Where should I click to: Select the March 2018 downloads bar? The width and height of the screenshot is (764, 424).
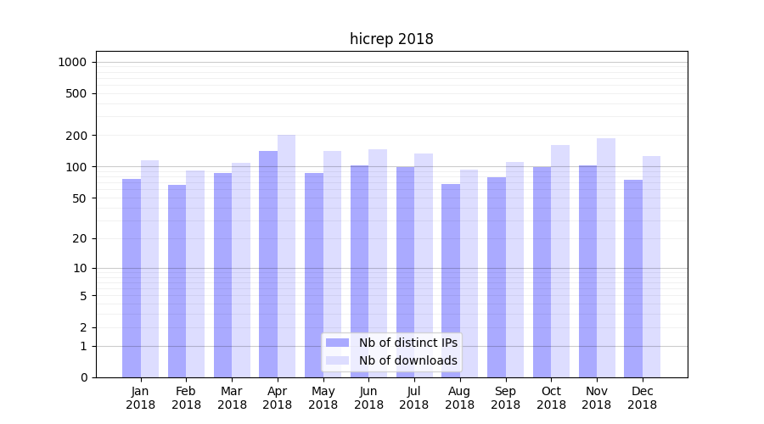click(x=241, y=270)
